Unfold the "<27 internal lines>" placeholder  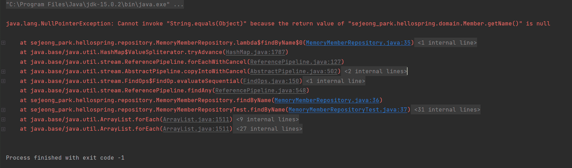(269, 129)
